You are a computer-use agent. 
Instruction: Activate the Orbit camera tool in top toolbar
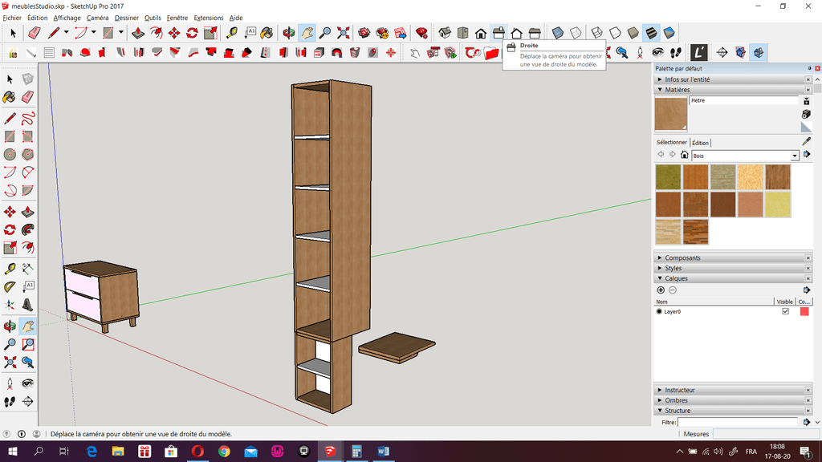click(x=290, y=33)
